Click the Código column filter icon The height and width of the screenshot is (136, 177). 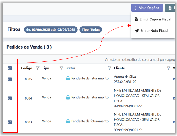38,68
